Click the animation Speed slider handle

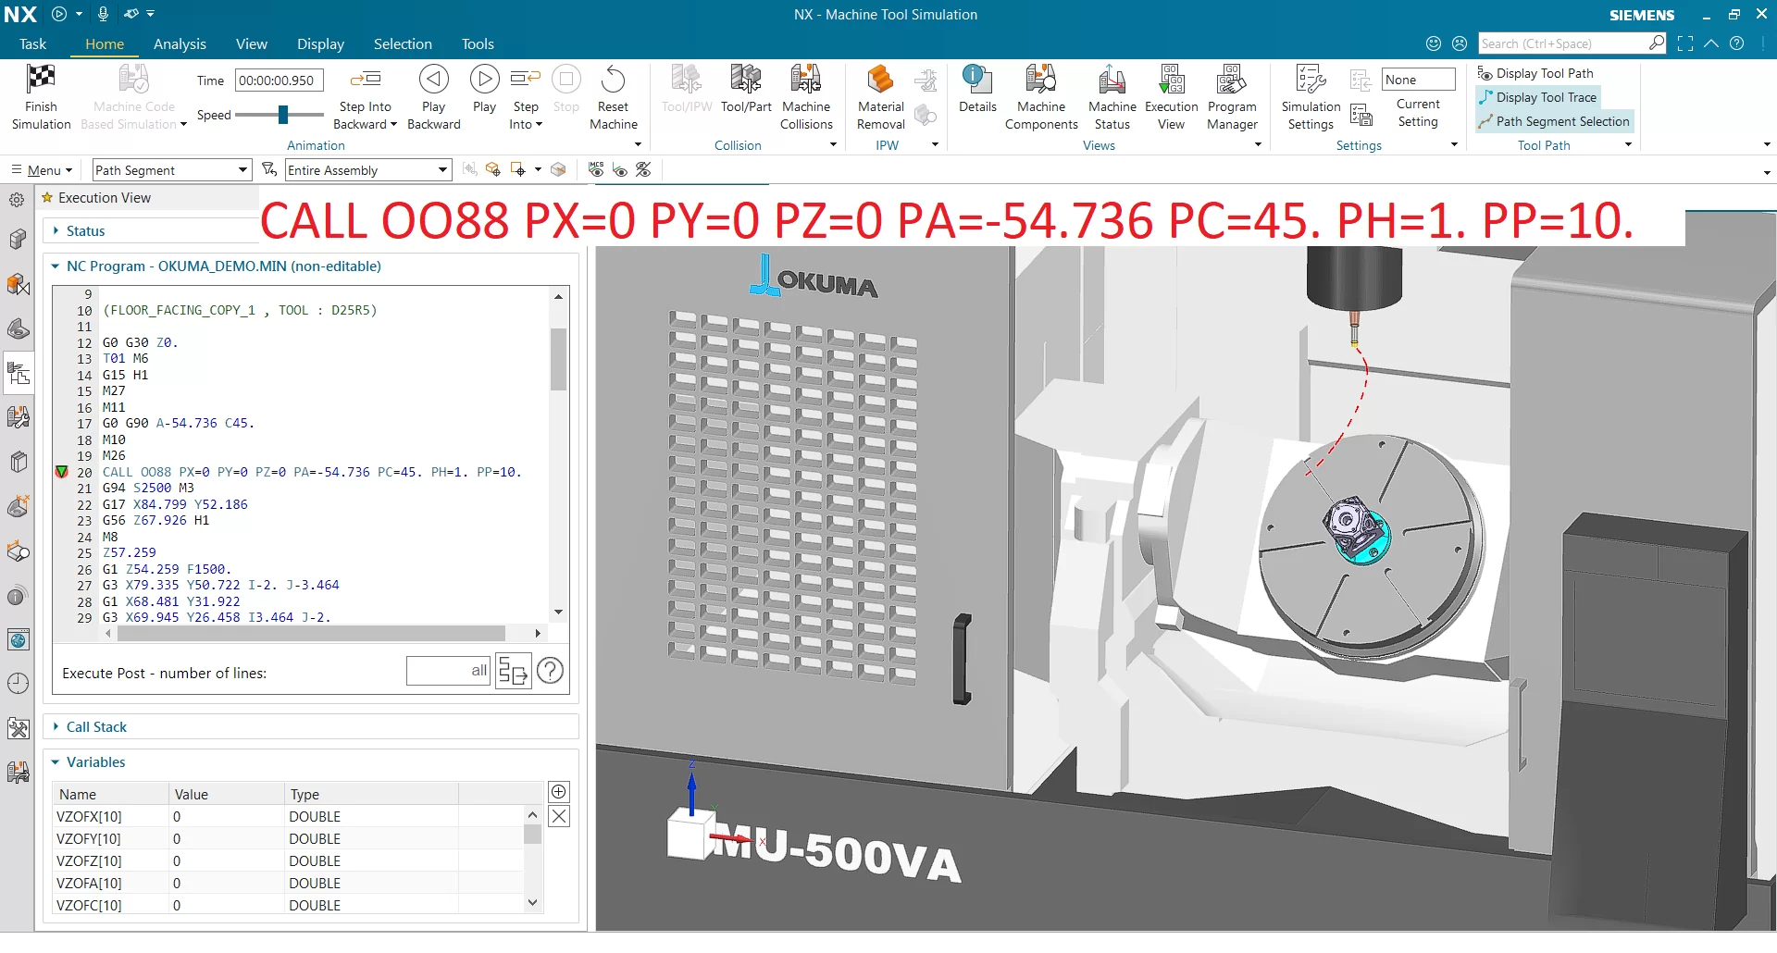284,115
